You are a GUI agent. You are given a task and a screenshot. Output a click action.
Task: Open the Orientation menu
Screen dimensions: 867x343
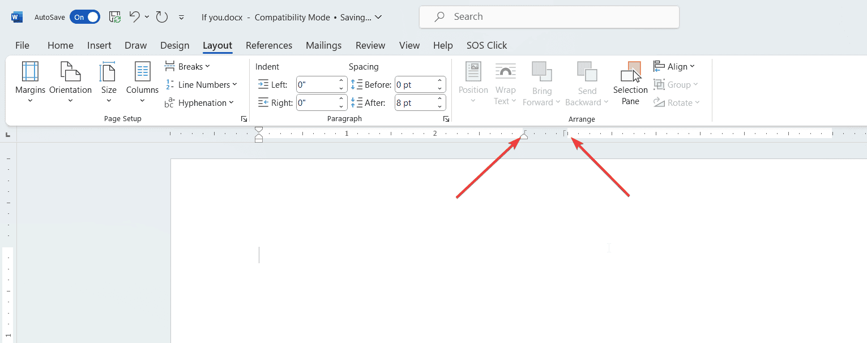click(70, 83)
